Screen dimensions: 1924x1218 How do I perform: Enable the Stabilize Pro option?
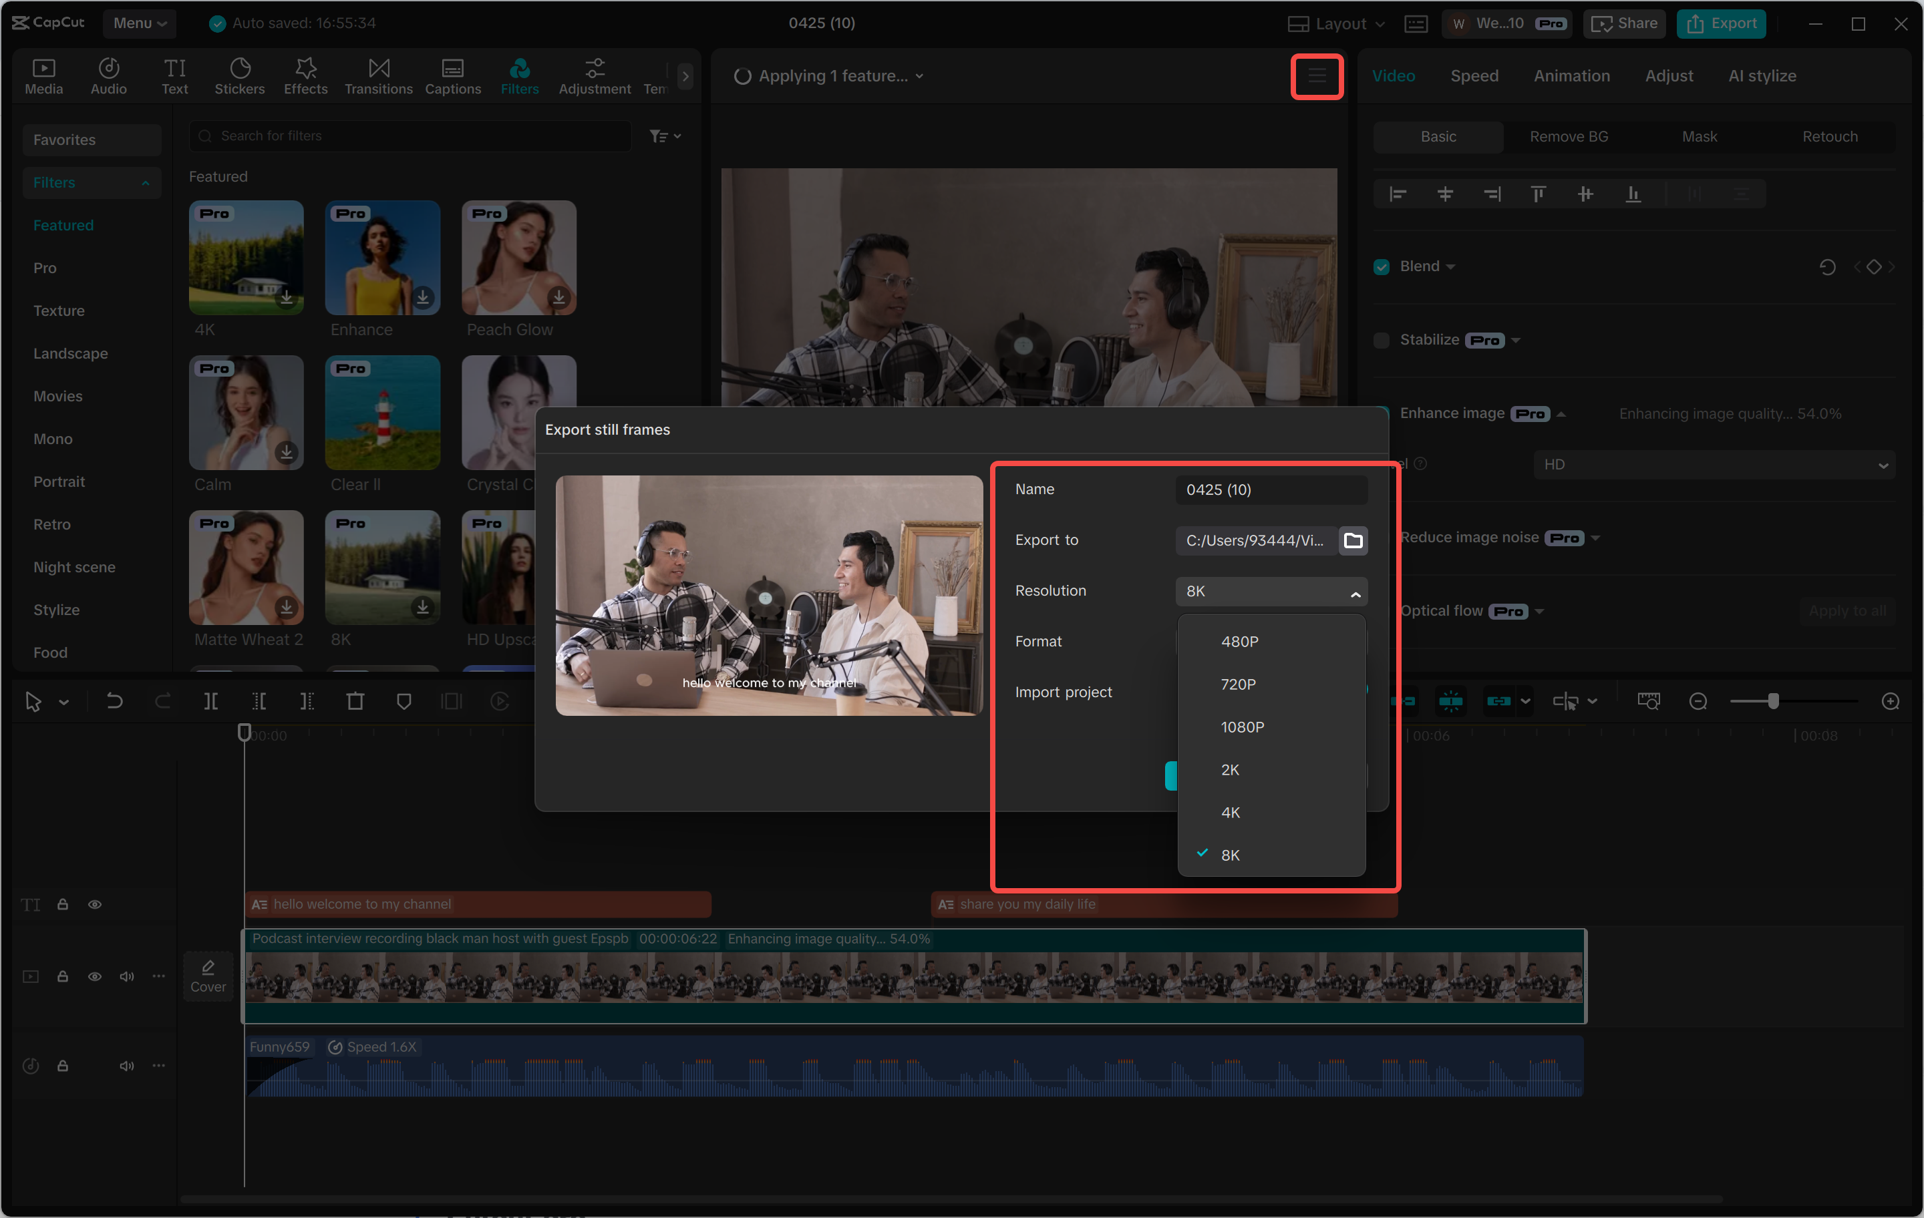click(x=1382, y=341)
